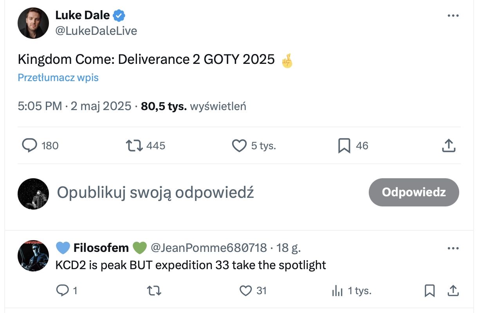The image size is (487, 313).
Task: Reply to Filosofem's comment
Action: 62,290
